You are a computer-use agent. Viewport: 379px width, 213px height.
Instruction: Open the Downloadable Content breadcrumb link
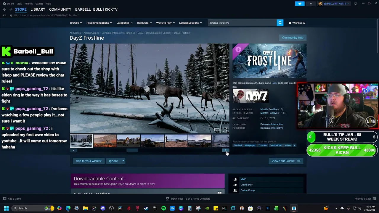[x=158, y=33]
